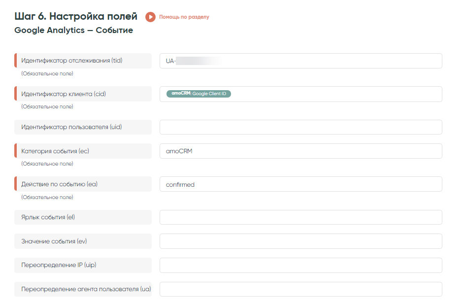
Task: Click Обязательное поле note under cid label
Action: (x=47, y=106)
